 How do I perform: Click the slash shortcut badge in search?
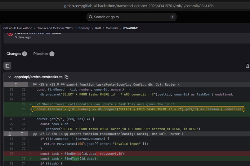[172, 17]
